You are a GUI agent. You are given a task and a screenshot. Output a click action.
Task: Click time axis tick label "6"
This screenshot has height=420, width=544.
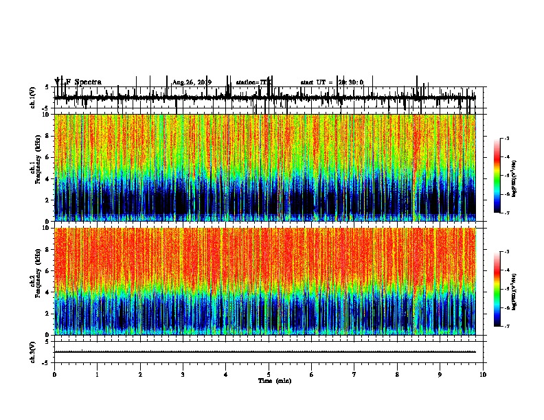312,375
